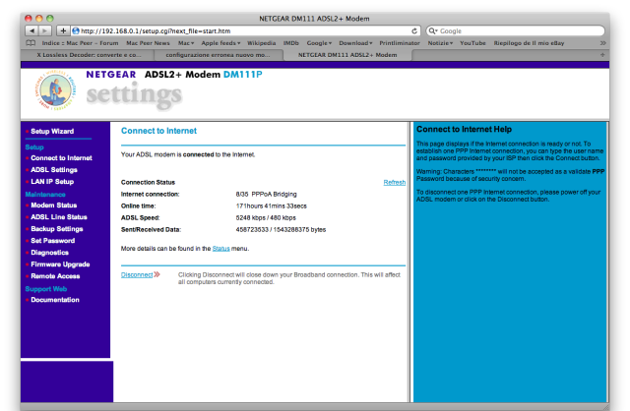Viewport: 630px width, 411px height.
Task: Open the Apple feeds bookmarks dropdown
Action: [220, 43]
